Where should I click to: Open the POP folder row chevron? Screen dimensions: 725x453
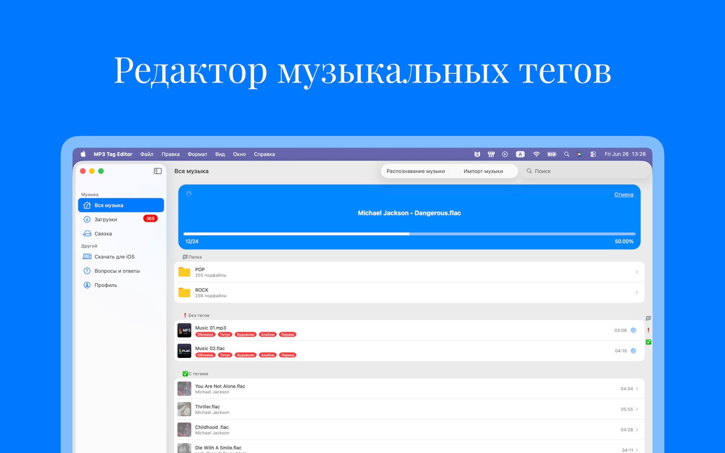tap(637, 272)
